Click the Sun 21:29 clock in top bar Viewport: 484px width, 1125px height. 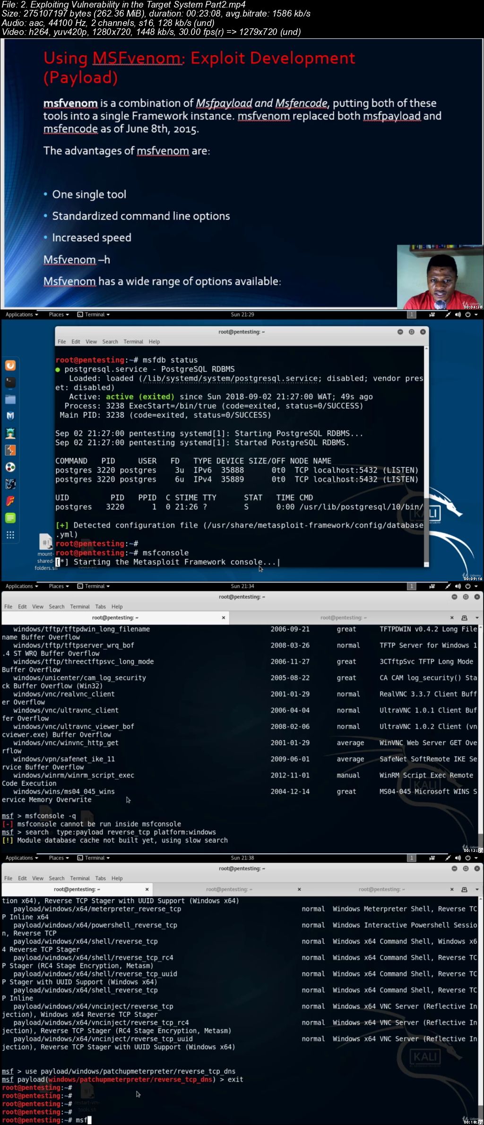pyautogui.click(x=242, y=315)
